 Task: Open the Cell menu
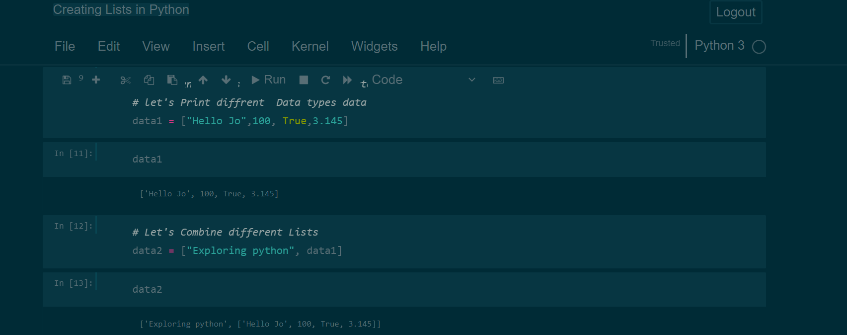(x=258, y=46)
